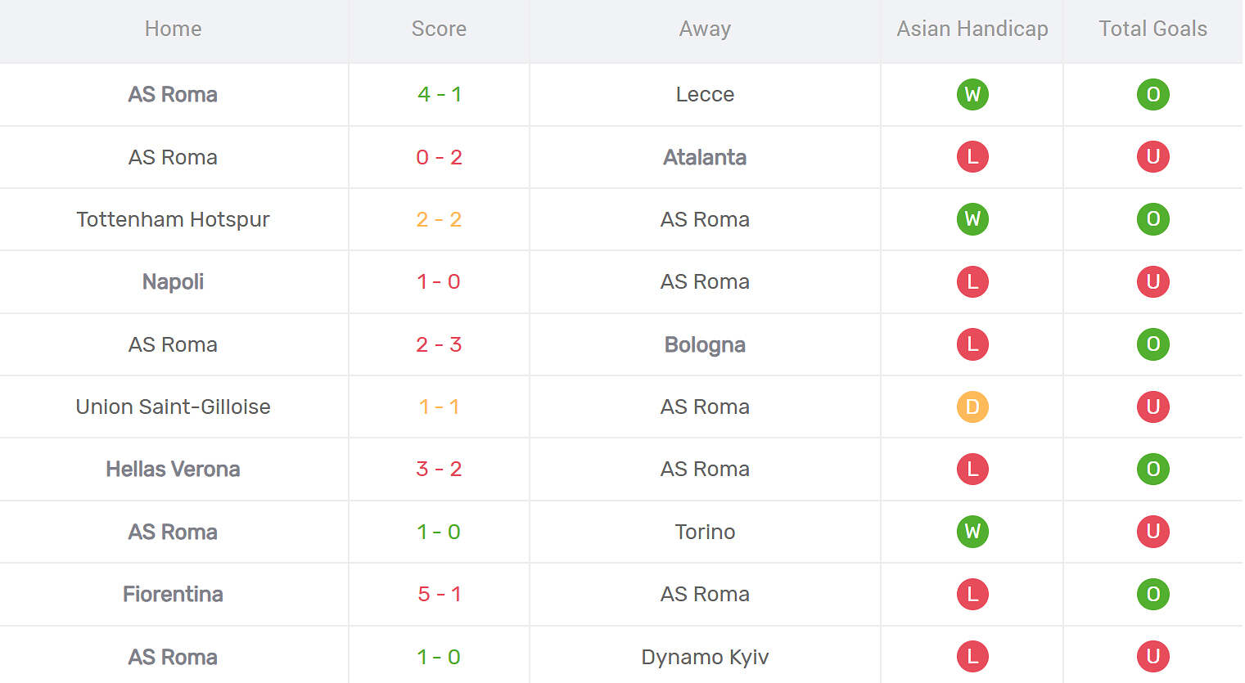The image size is (1245, 683).
Task: Select the Away column header
Action: (705, 29)
